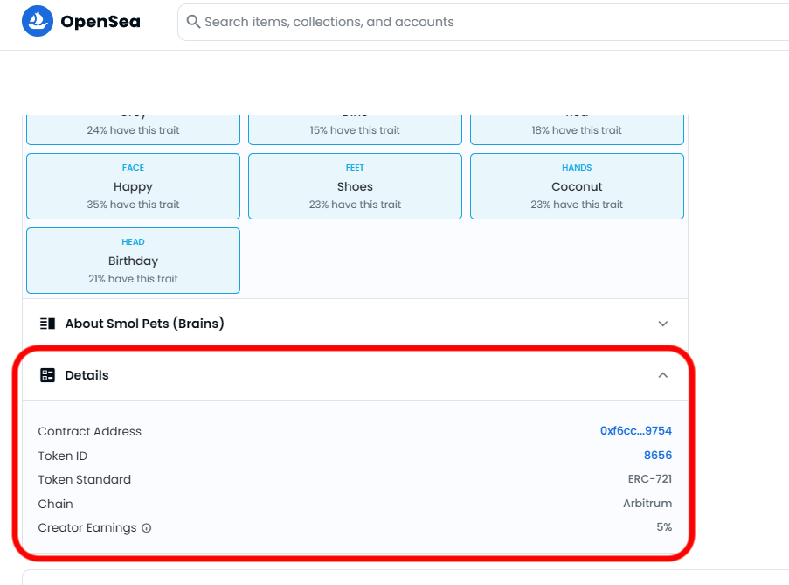Click the 21% have this trait text
Viewport: 789px width, 585px height.
tap(134, 279)
